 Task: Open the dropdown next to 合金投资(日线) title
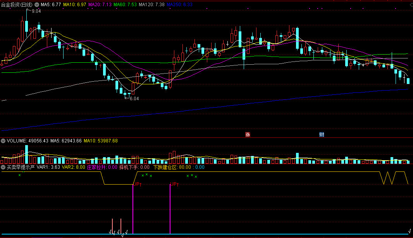click(37, 5)
